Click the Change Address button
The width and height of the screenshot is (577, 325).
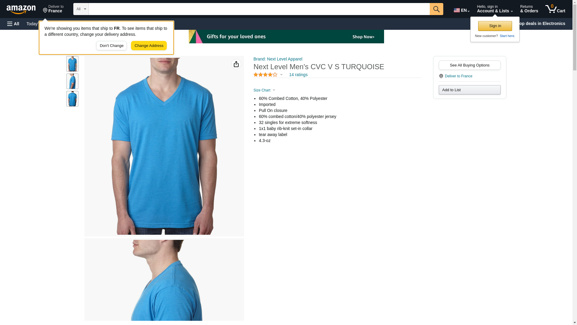coord(149,46)
